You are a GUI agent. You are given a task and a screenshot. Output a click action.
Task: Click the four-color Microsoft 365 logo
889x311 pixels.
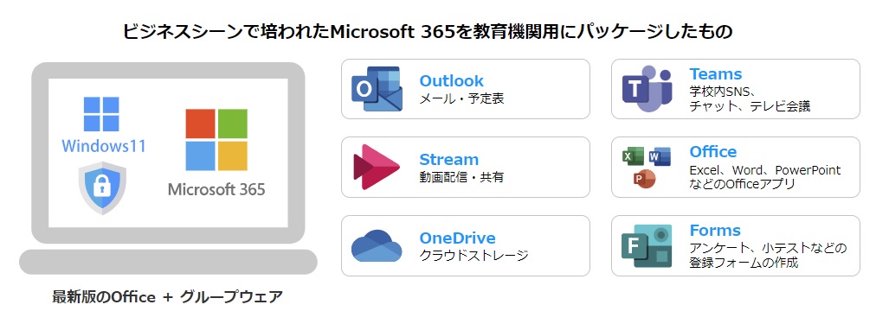click(216, 140)
